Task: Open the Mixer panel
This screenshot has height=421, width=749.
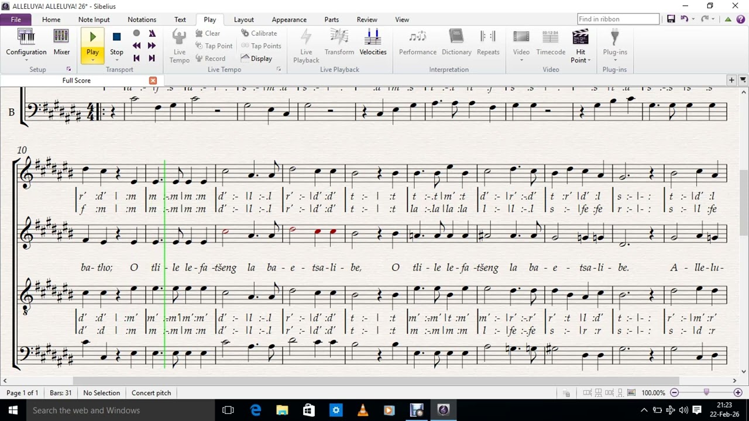Action: click(61, 43)
